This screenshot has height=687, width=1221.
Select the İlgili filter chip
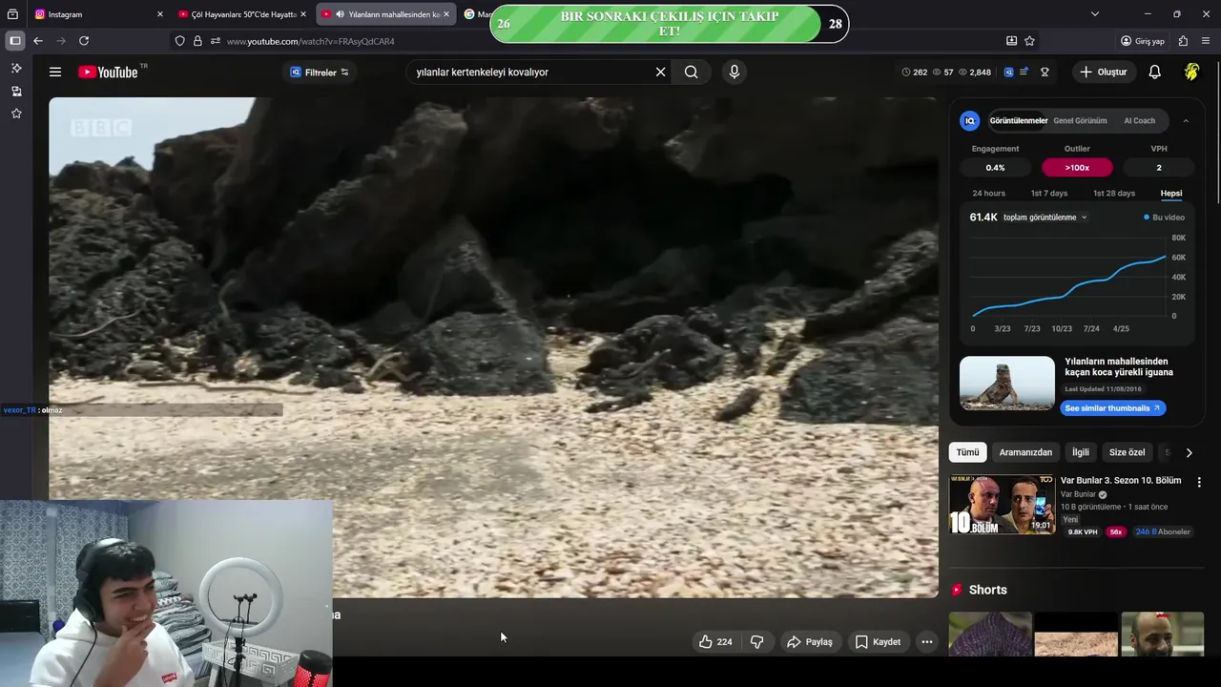1080,452
